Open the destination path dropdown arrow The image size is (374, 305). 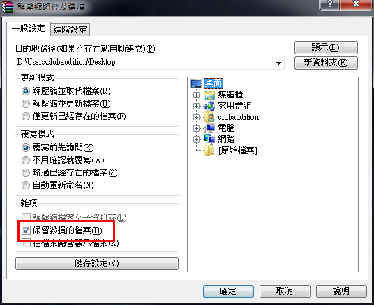tap(278, 63)
